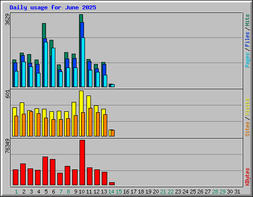
Task: Click the green hits bar for day 2
Action: [22, 54]
